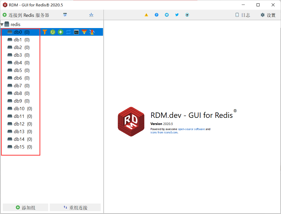Click the export connections download icon
The height and width of the screenshot is (214, 281).
[91, 15]
